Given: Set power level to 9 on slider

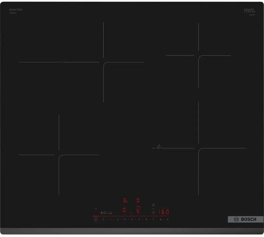Looking at the screenshot, I should tap(167, 219).
